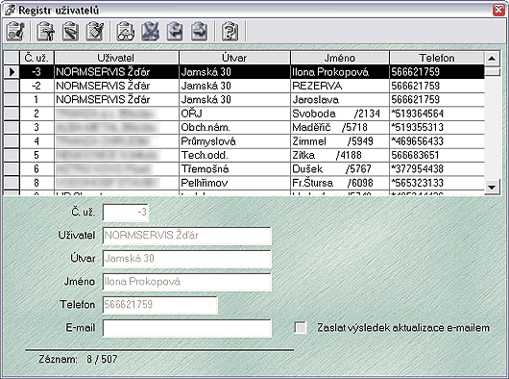The image size is (509, 379).
Task: Click the first clipboard exit toolbar icon
Action: [15, 31]
